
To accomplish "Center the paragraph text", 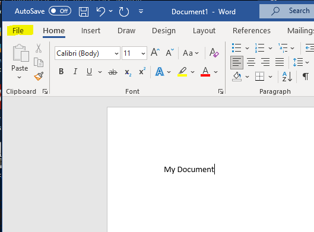I will point(251,62).
